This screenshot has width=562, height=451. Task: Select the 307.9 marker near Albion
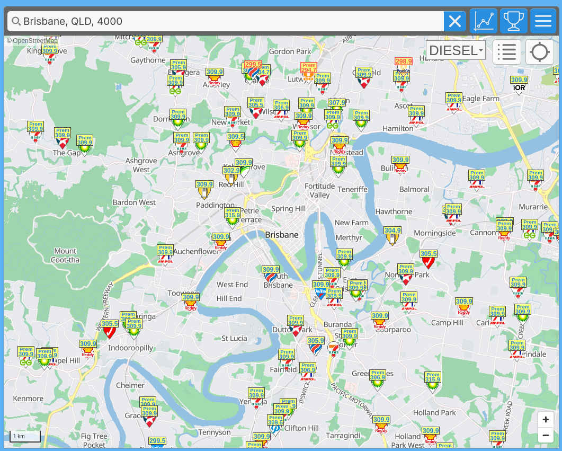coord(336,105)
